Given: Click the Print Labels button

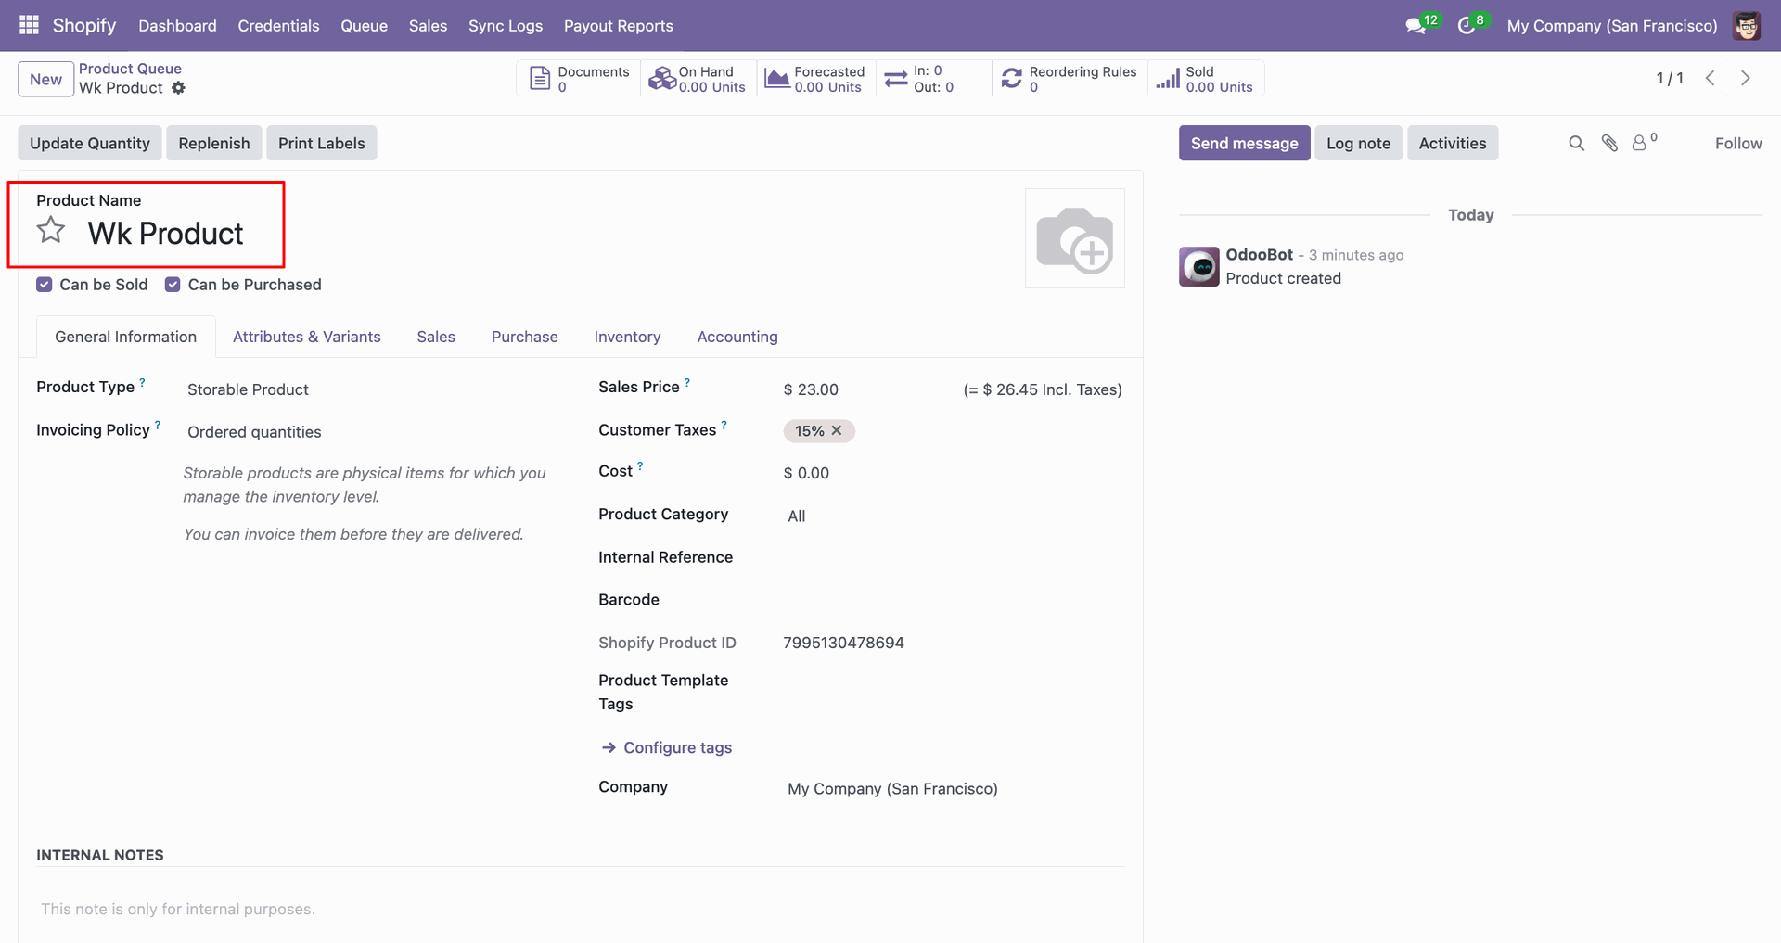Looking at the screenshot, I should click(322, 143).
